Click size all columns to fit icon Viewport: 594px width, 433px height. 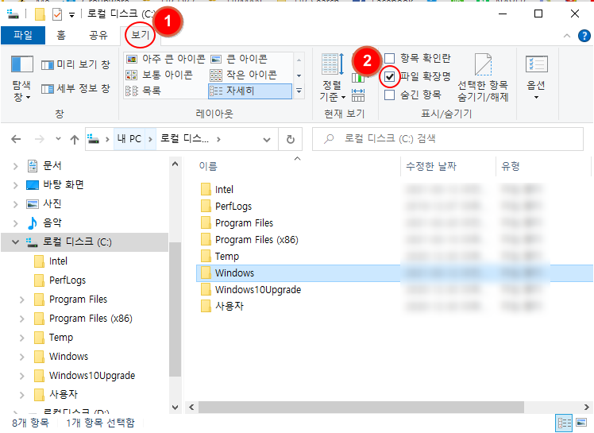point(358,95)
